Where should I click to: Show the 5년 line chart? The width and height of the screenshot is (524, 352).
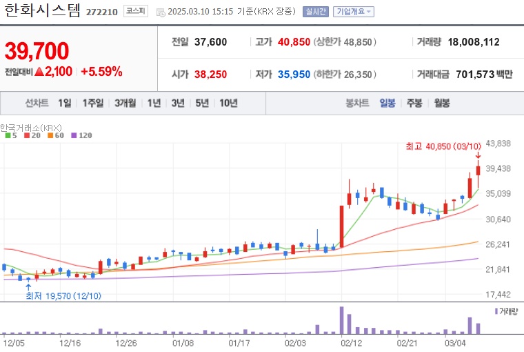click(202, 103)
